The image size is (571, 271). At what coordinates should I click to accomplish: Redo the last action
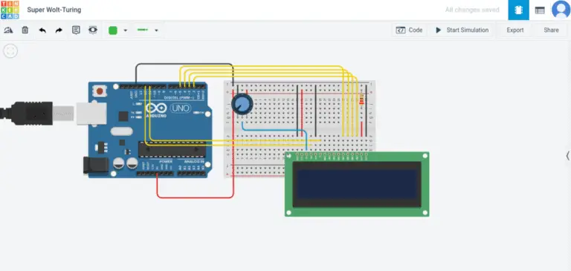(59, 30)
